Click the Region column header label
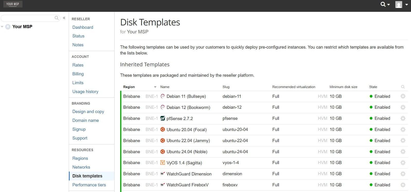Viewport: 411px width, 192px height. pyautogui.click(x=129, y=87)
